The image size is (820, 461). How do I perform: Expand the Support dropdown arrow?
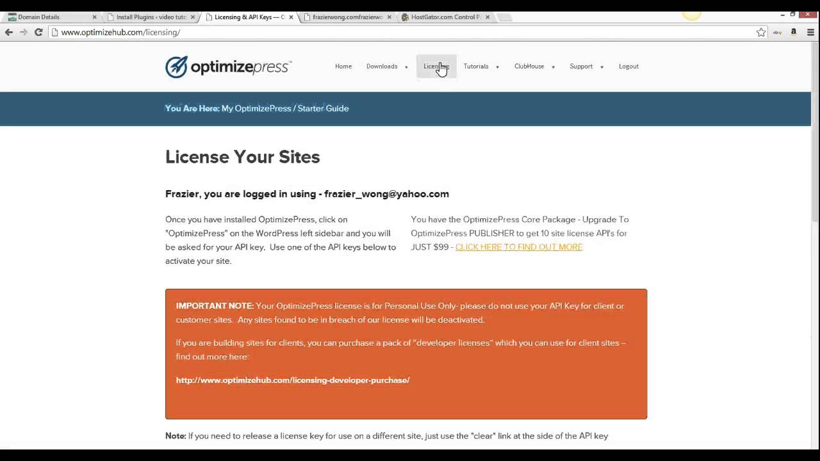[x=602, y=67]
